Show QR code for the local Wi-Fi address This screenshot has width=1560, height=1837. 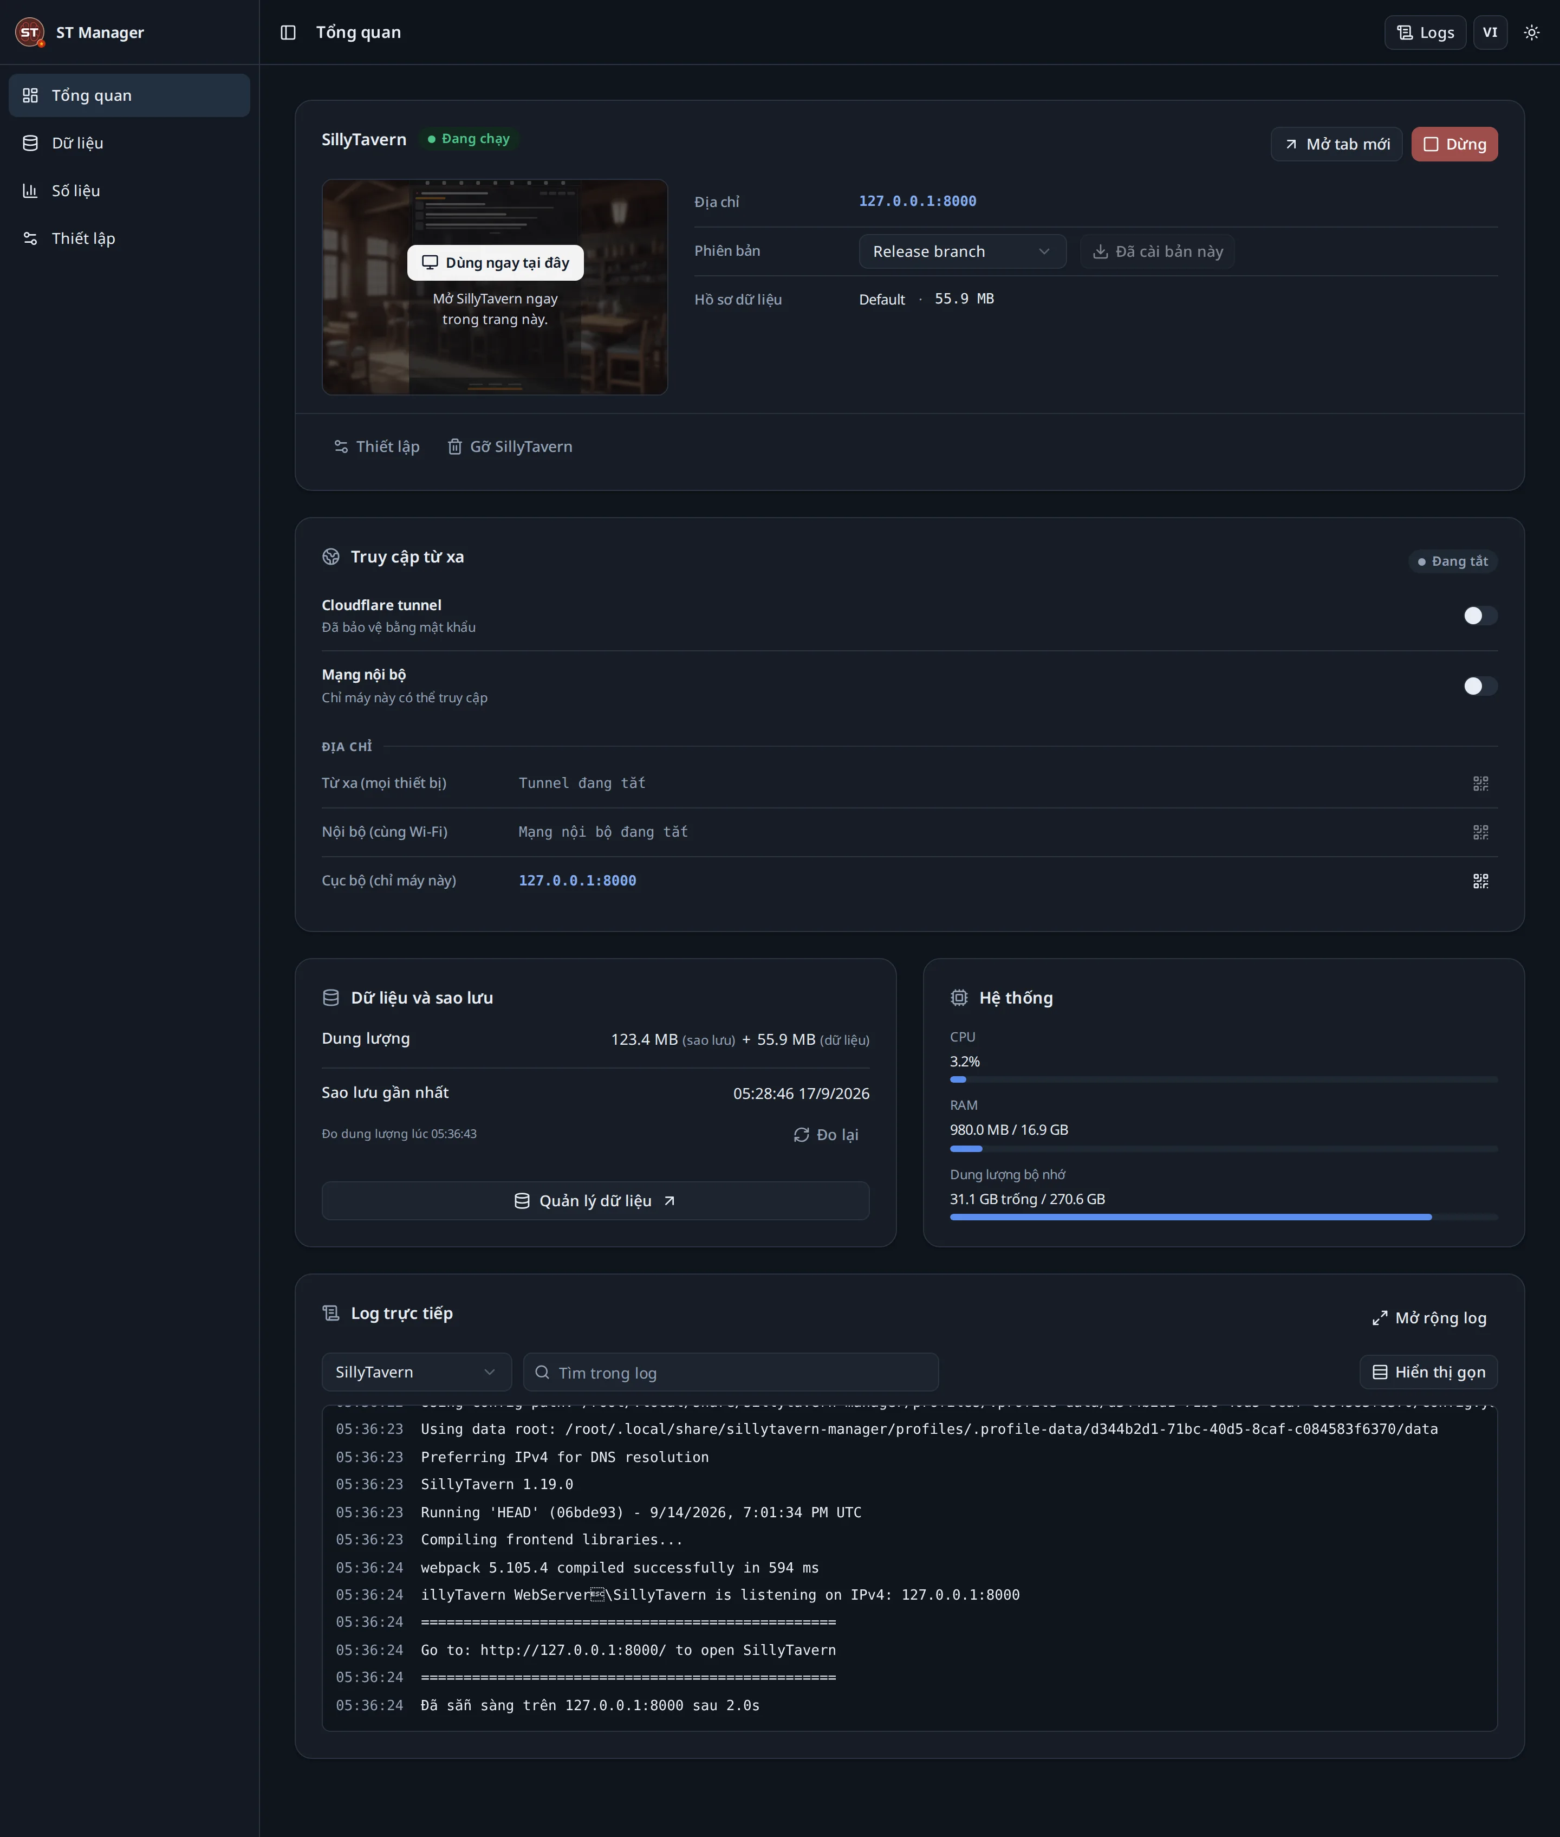coord(1480,832)
